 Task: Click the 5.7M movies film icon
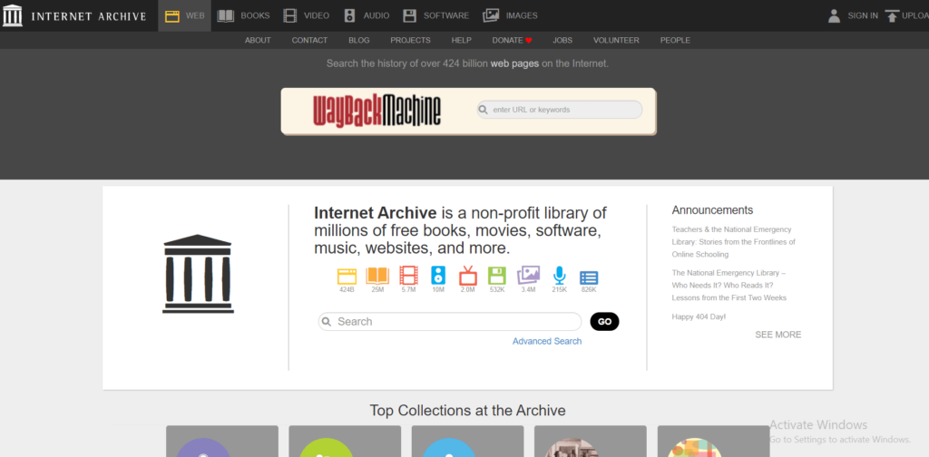409,276
